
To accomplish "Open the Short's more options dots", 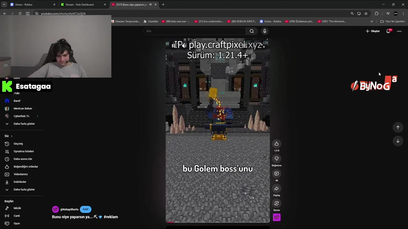I will [254, 46].
